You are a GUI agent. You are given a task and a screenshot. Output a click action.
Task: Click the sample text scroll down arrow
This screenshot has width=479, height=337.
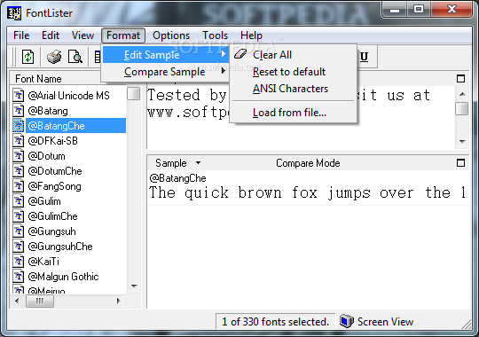click(462, 142)
